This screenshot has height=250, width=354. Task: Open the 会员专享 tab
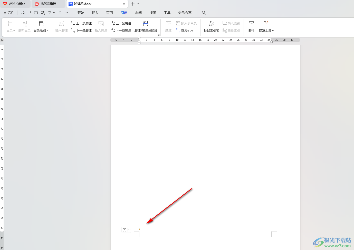point(185,13)
